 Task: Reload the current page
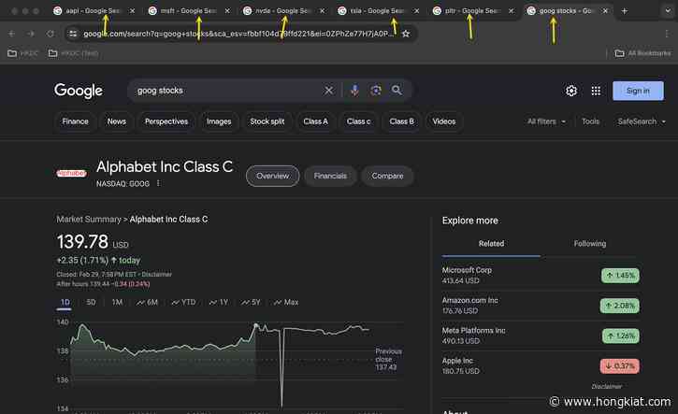pyautogui.click(x=51, y=33)
